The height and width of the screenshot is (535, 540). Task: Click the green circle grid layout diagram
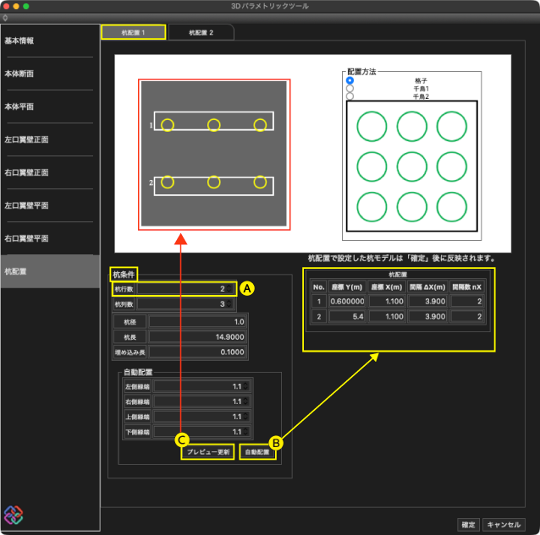[412, 167]
